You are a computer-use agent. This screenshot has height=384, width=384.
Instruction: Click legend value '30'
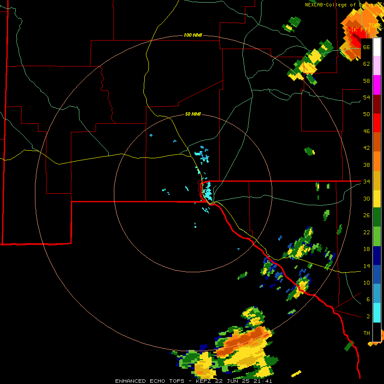click(x=367, y=198)
